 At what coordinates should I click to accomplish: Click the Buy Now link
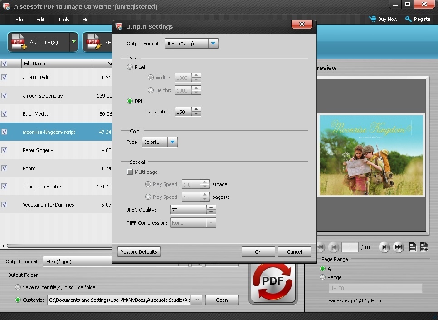pos(387,19)
